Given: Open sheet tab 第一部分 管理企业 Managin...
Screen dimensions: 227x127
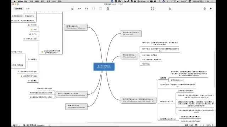Looking at the screenshot, I should [x=34, y=125].
